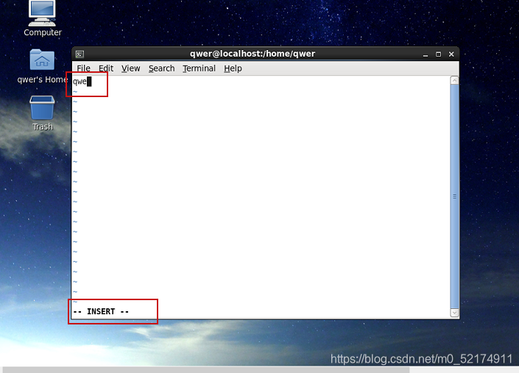
Task: Click the terminal window title icon
Action: pyautogui.click(x=80, y=54)
